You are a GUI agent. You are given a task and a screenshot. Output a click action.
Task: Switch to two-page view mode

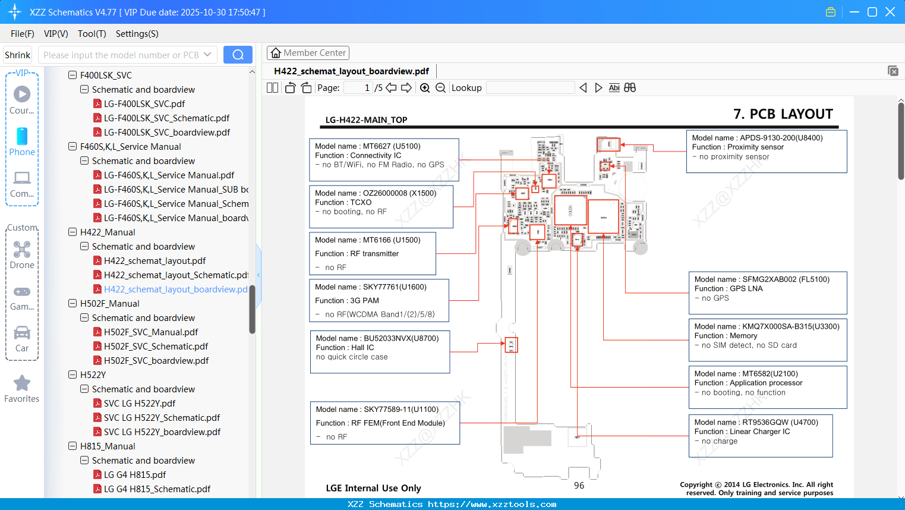272,87
